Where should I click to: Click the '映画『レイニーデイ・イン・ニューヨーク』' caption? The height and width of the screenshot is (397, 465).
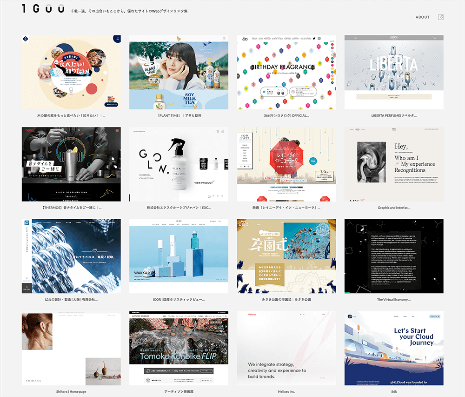(x=286, y=208)
